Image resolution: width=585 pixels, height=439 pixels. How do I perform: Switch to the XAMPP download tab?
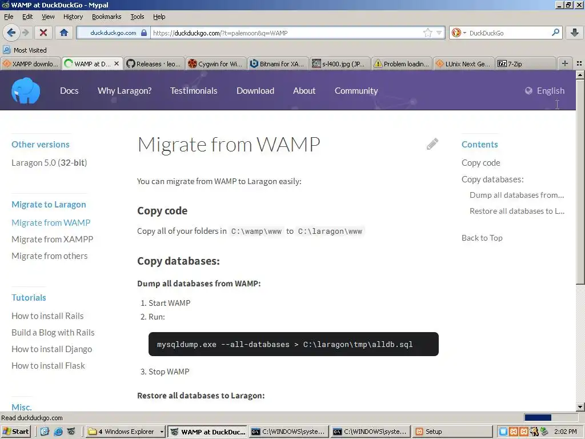[31, 64]
